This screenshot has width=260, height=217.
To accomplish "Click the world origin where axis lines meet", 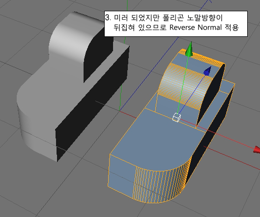I will [119, 110].
